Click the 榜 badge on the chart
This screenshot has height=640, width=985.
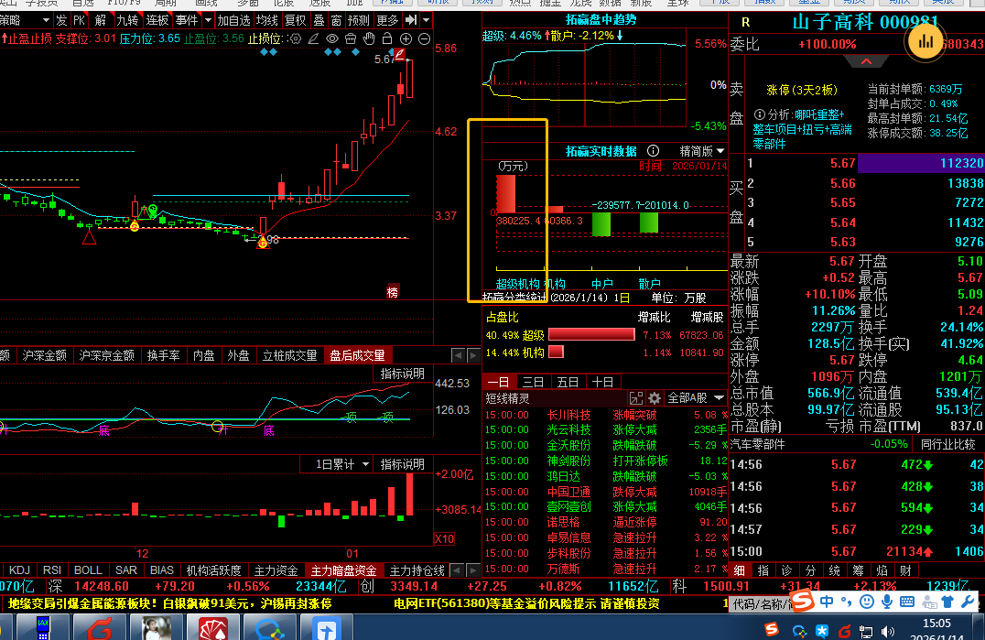[x=393, y=292]
